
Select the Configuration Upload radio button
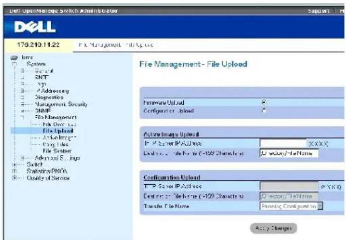tap(263, 111)
